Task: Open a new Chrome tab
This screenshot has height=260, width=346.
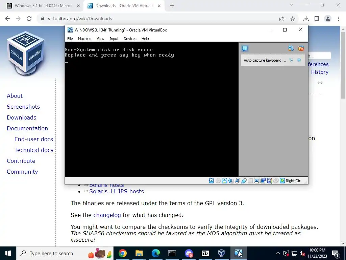Action: click(172, 6)
